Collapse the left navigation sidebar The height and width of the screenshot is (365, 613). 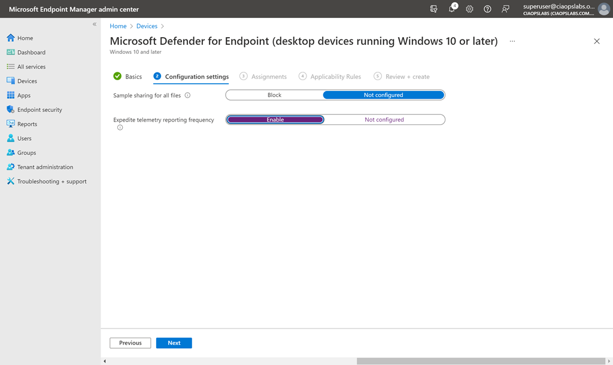point(94,24)
